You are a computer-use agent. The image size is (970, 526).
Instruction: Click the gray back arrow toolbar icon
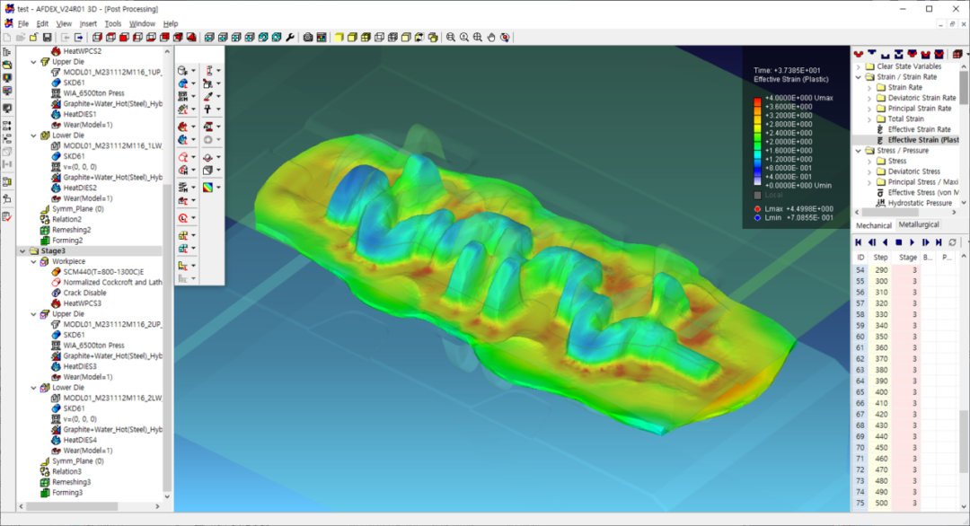coord(65,37)
